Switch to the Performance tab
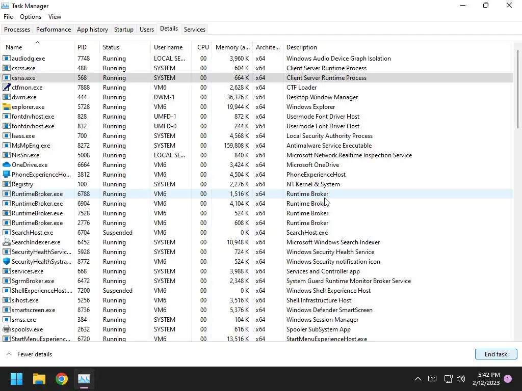 (53, 29)
